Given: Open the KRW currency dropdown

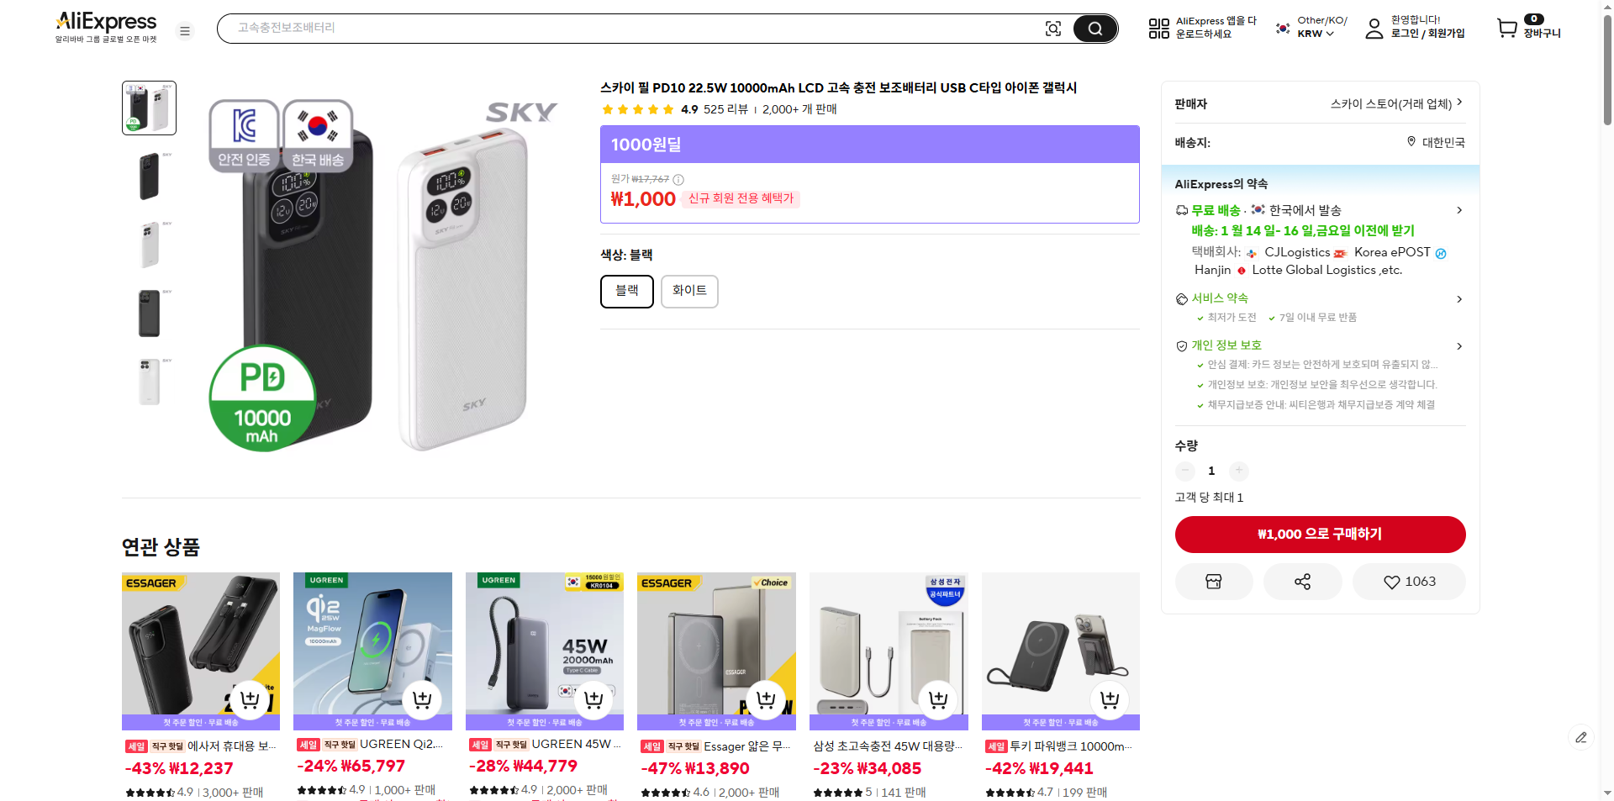Looking at the screenshot, I should (x=1316, y=34).
